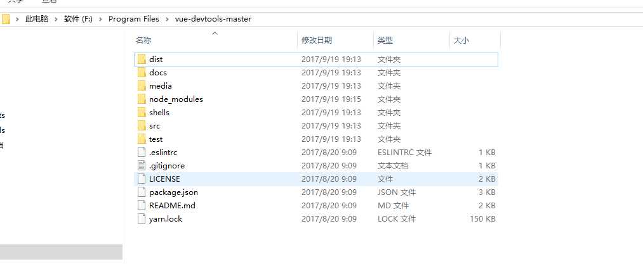Sort by 大小 column header
This screenshot has width=643, height=264.
(x=461, y=40)
